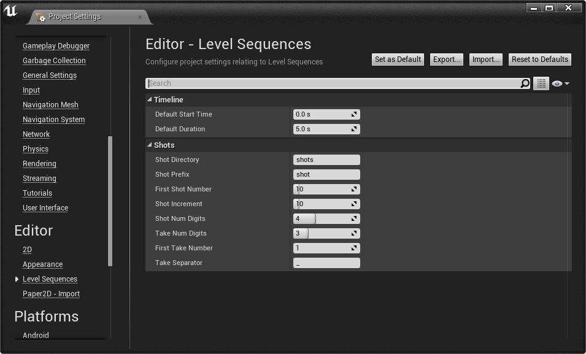
Task: Click the Shot Directory text field
Action: coord(326,160)
